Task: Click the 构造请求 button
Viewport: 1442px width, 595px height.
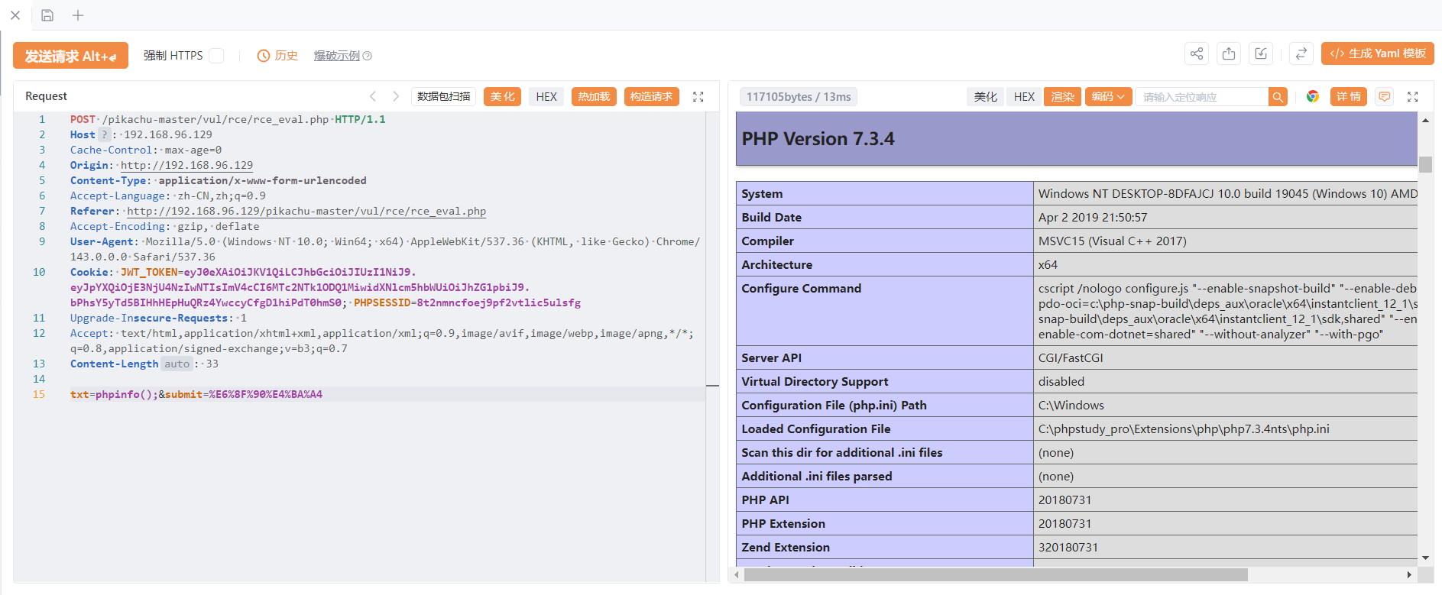Action: (x=652, y=96)
